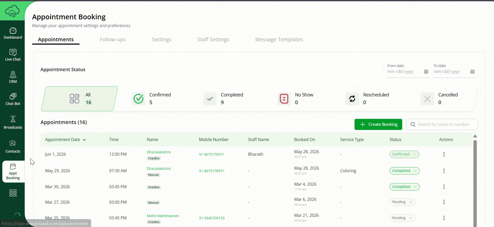Open Confirmed status dropdown for Jun 1 row
Viewport: 494px width, 227px height.
404,154
